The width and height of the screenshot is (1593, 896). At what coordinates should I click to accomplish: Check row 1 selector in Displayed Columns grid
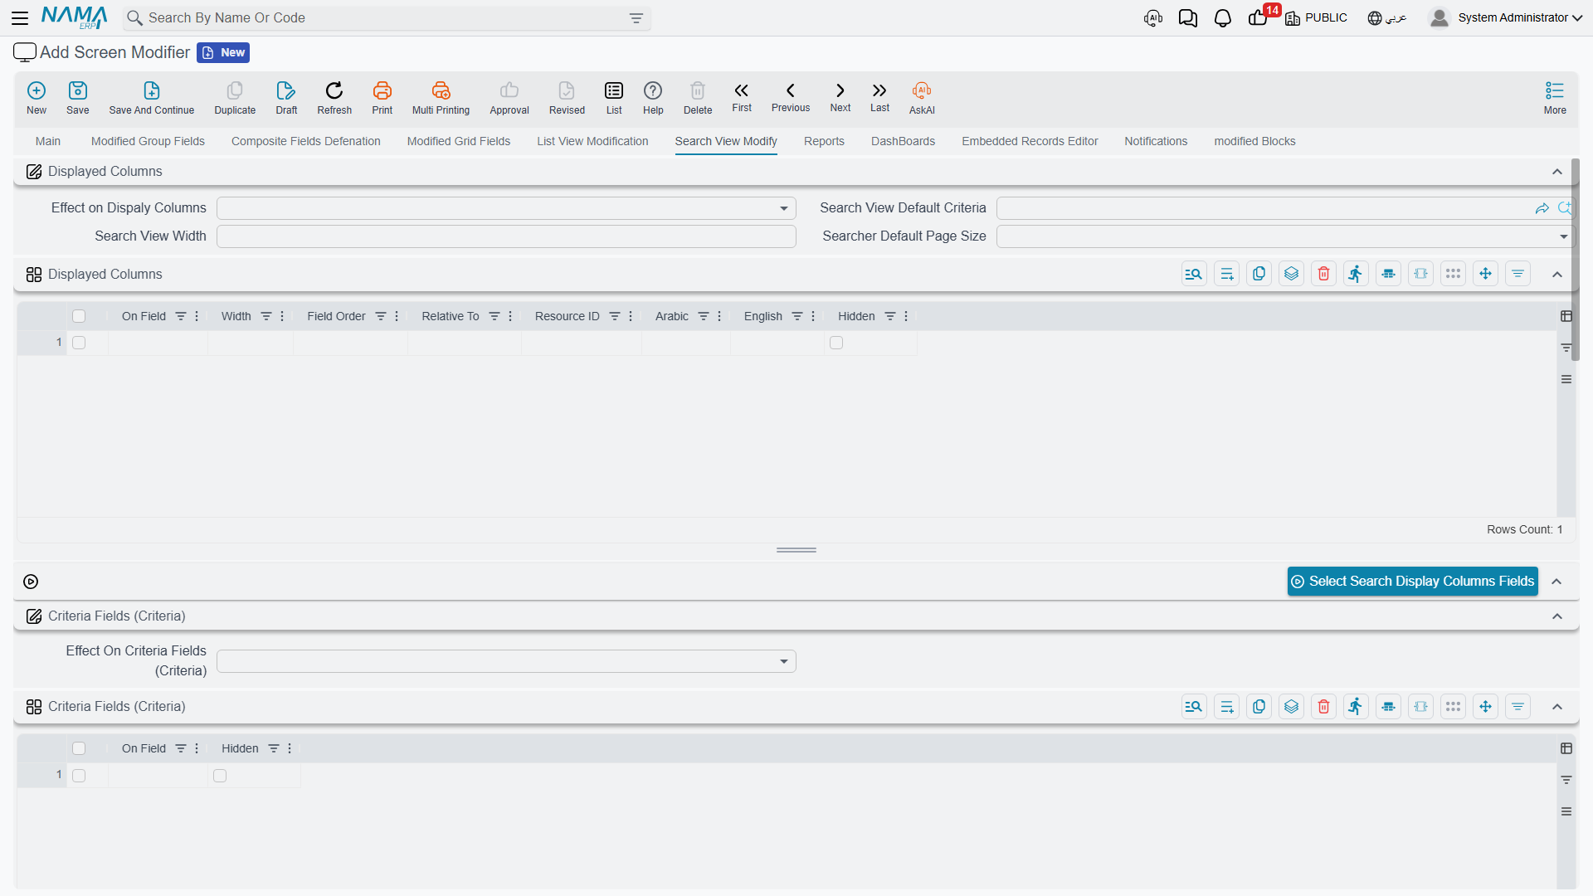[79, 343]
